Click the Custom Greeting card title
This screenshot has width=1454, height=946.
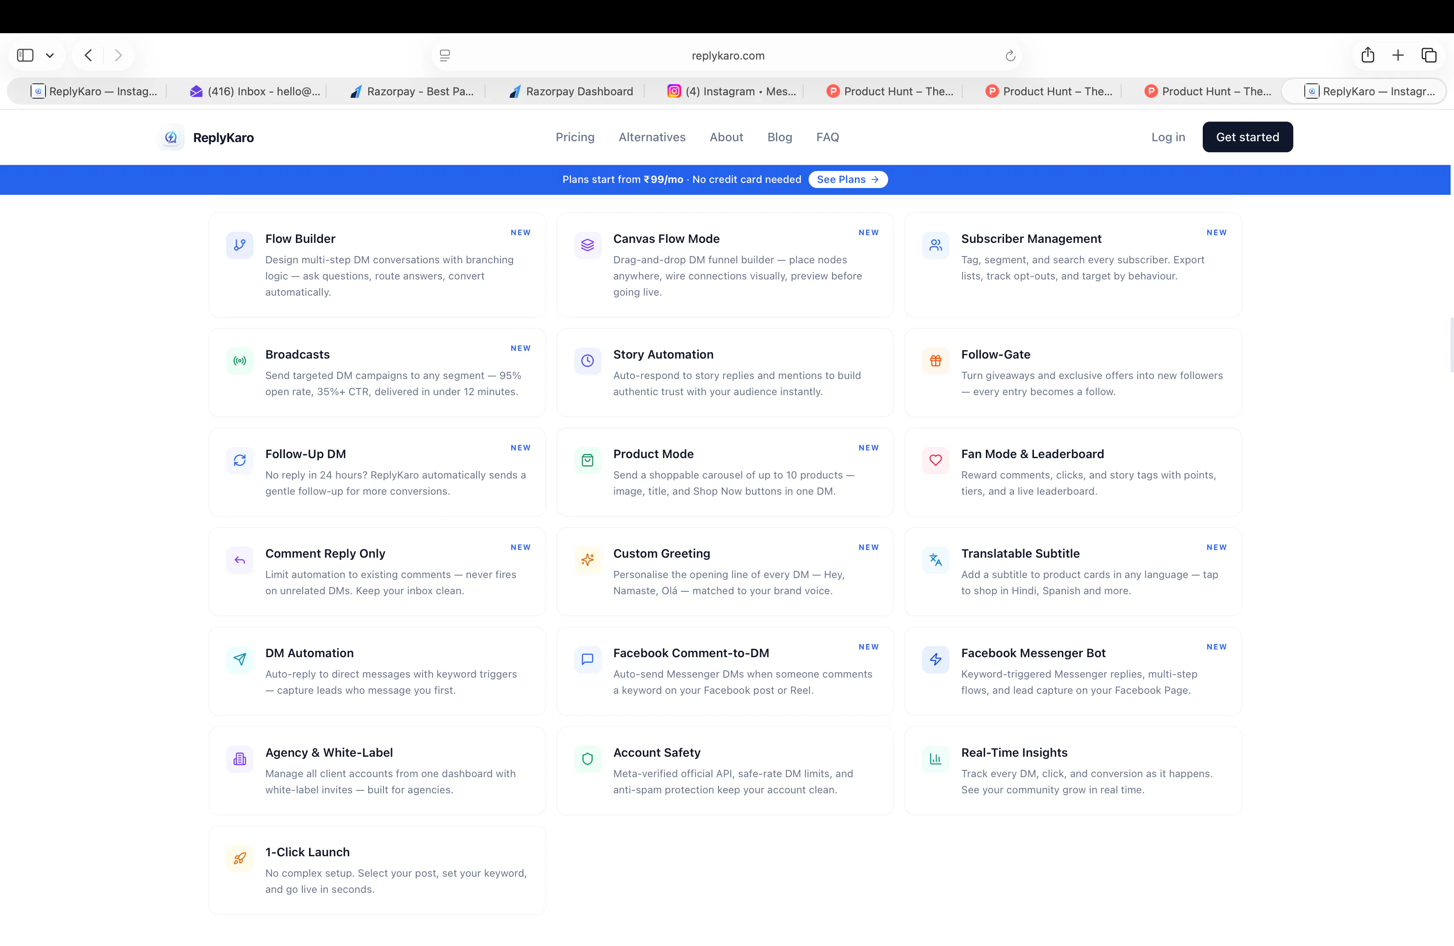pyautogui.click(x=661, y=554)
